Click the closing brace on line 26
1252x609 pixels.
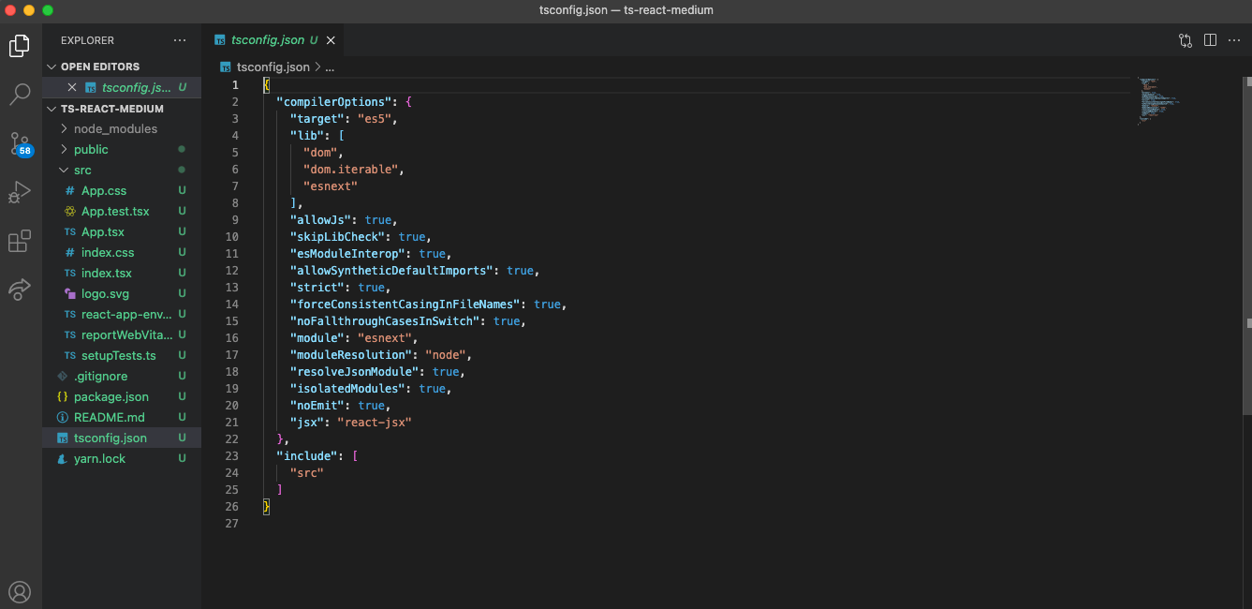point(266,506)
